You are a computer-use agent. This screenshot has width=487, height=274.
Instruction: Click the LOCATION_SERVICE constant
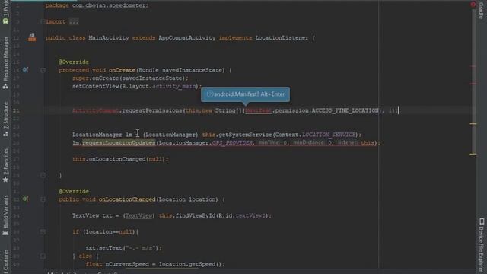329,135
